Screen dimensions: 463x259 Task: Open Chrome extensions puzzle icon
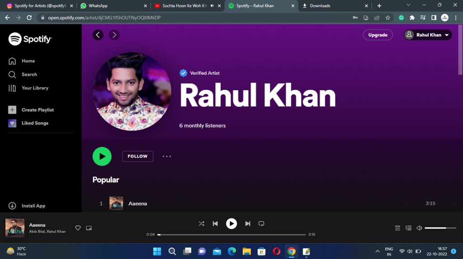point(412,18)
